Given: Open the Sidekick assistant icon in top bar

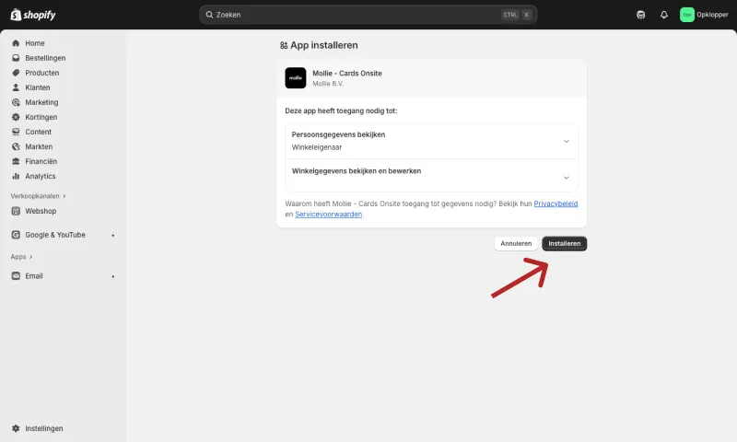Looking at the screenshot, I should pos(640,15).
